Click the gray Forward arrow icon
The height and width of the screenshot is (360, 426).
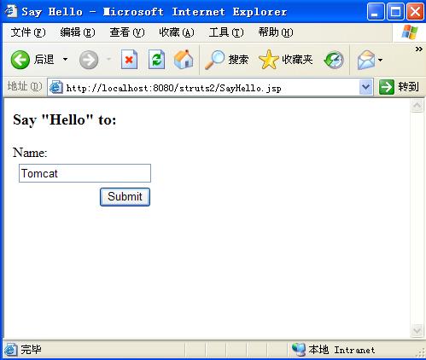pos(89,60)
